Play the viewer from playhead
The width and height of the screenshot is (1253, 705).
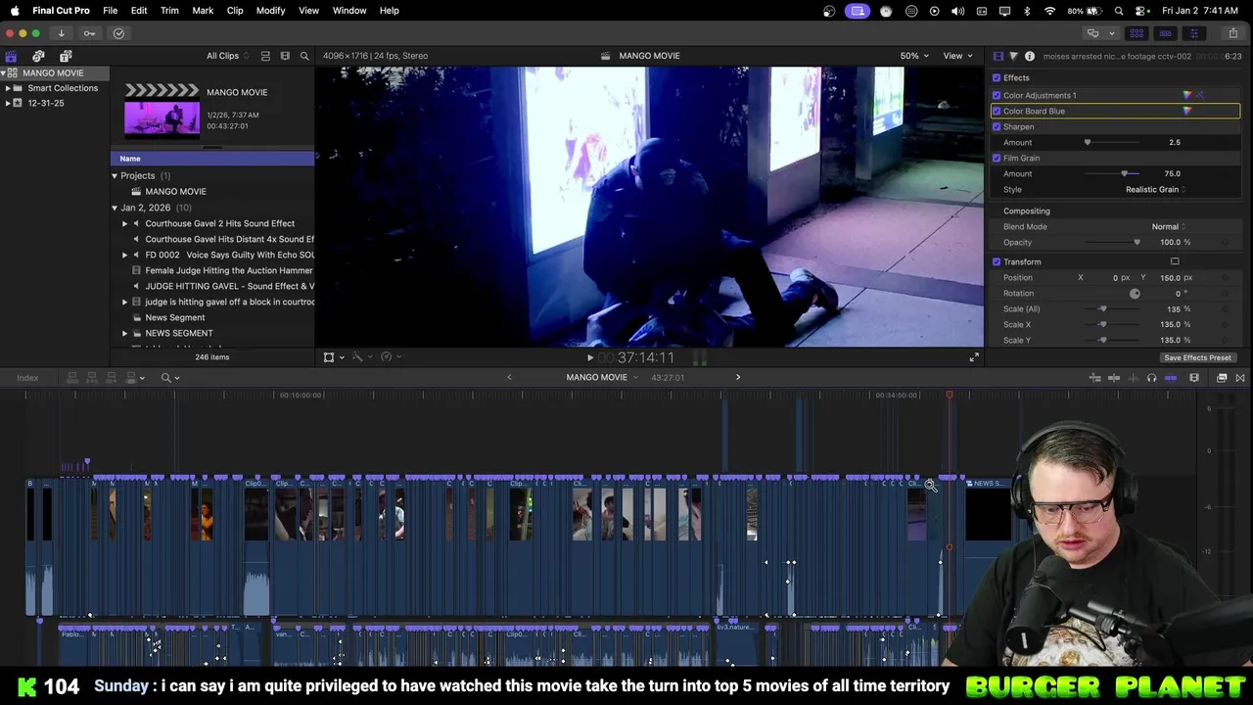click(590, 358)
